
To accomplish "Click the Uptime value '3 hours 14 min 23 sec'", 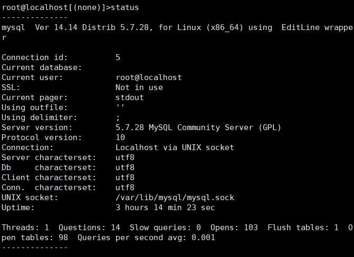I will tap(165, 207).
